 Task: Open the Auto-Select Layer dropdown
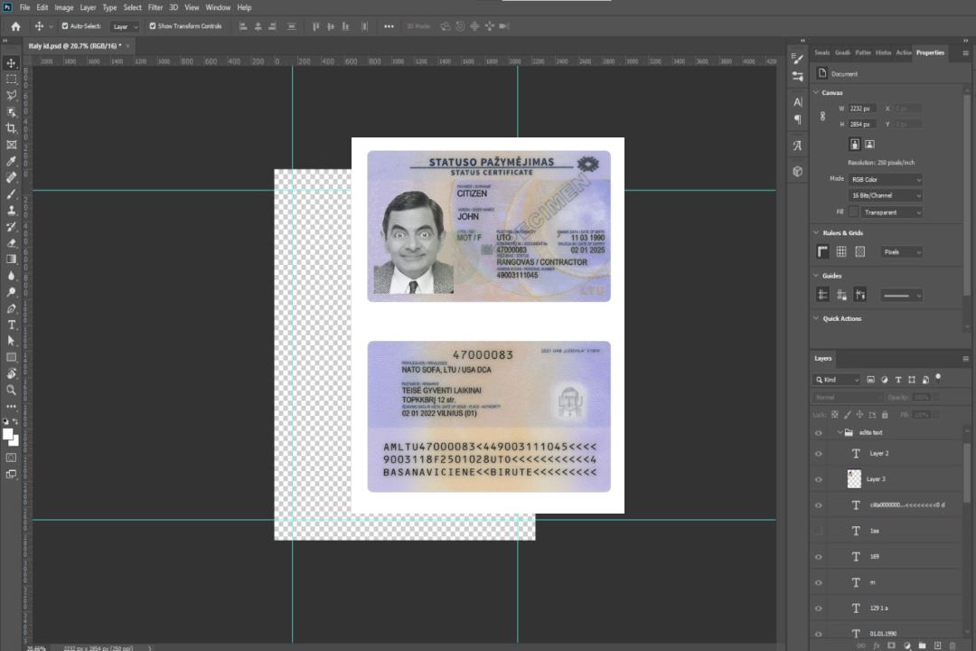[125, 26]
